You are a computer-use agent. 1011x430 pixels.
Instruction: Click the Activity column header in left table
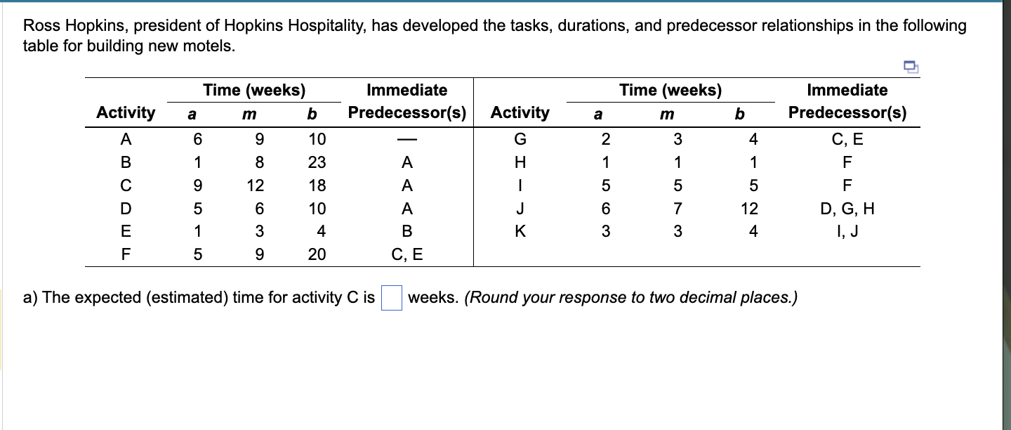pyautogui.click(x=126, y=112)
